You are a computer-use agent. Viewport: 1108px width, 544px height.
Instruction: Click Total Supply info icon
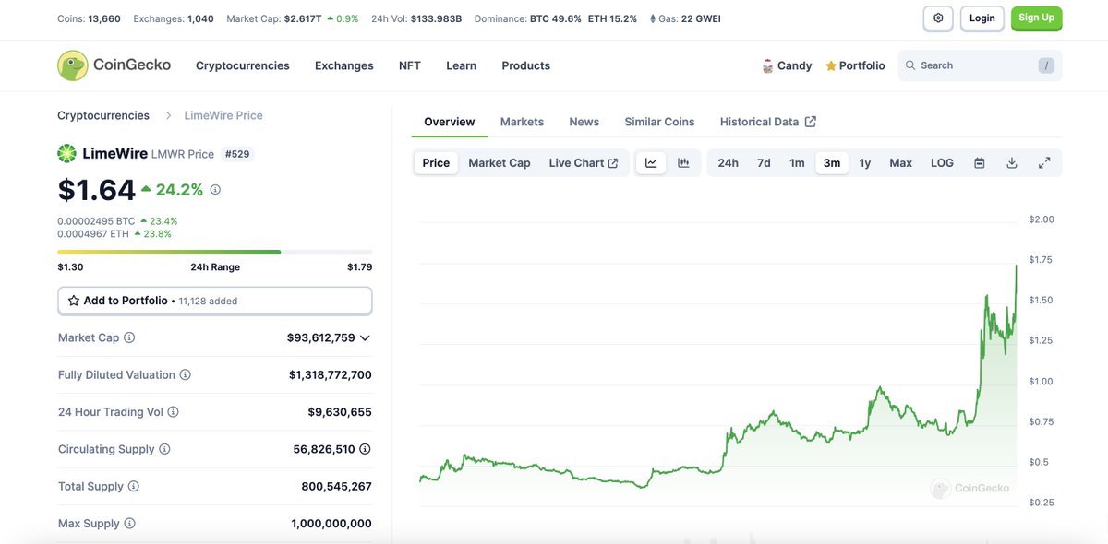(x=133, y=486)
